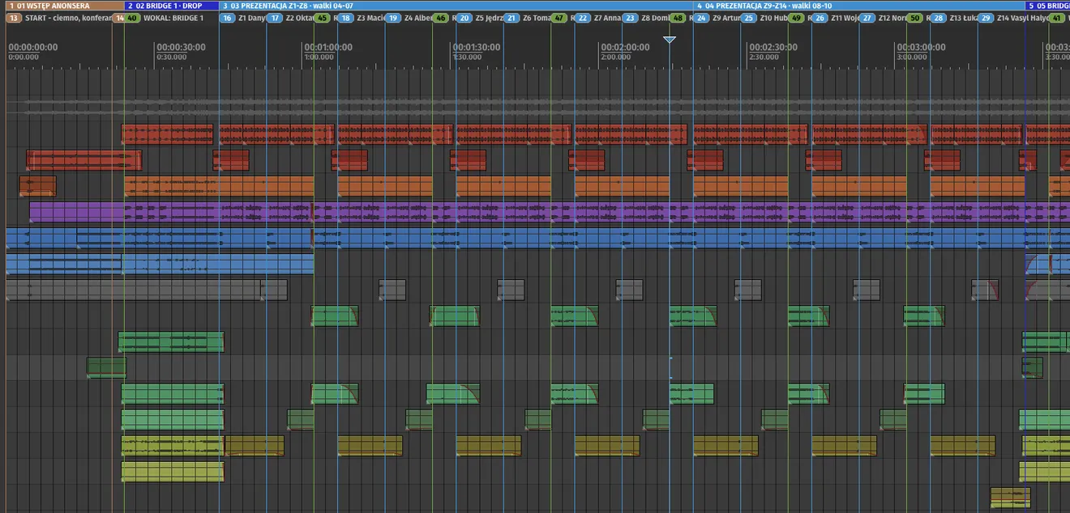
Task: Go to marker 23 Z8 Domi
Action: (x=630, y=18)
